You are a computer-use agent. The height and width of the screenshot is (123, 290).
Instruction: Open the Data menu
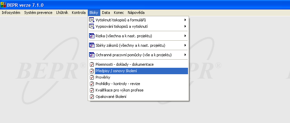tap(106, 13)
